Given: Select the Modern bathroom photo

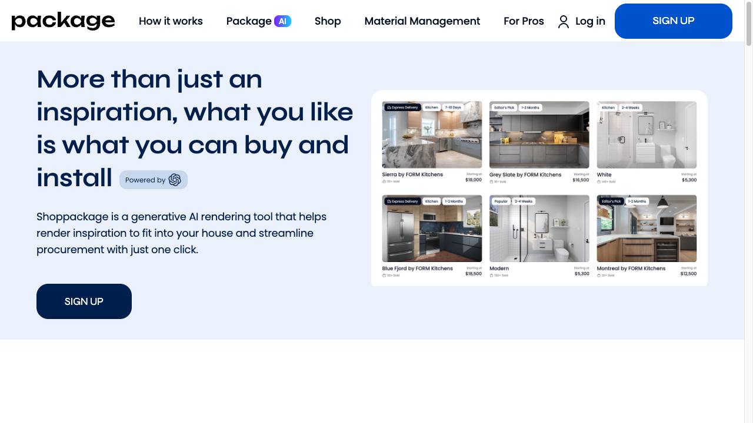Looking at the screenshot, I should [539, 229].
